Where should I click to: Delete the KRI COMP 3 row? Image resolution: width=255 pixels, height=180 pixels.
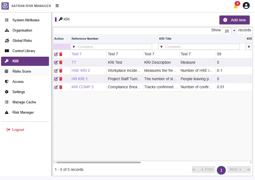tap(61, 87)
